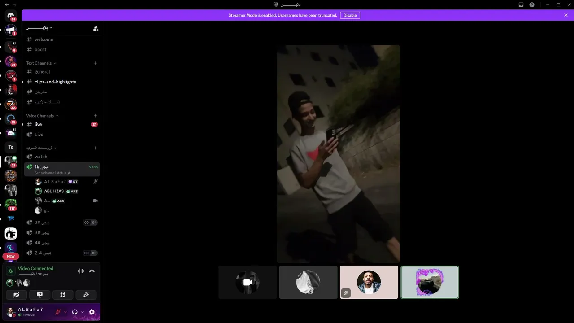Open Discord direct messages home icon
Image resolution: width=574 pixels, height=323 pixels.
[x=11, y=16]
